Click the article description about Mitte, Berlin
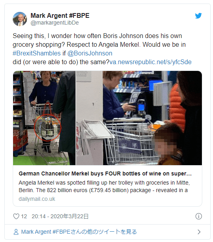This screenshot has width=213, height=242. [x=104, y=187]
